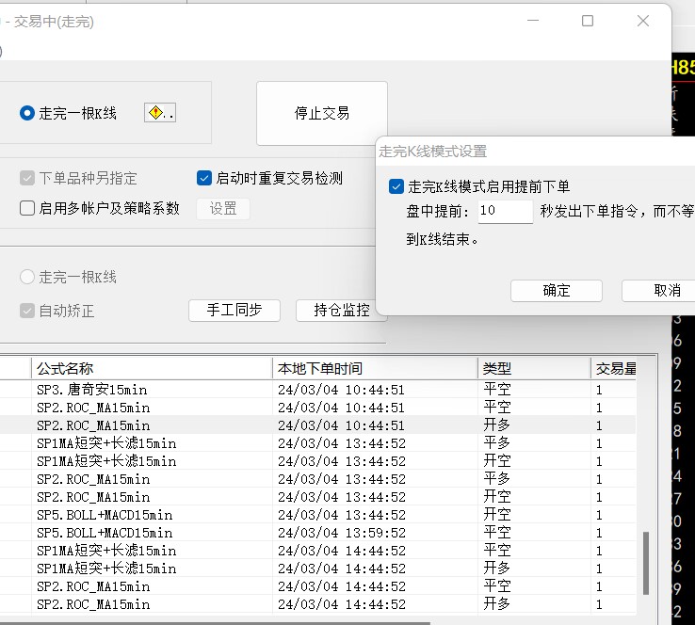Image resolution: width=695 pixels, height=625 pixels.
Task: Select the greyed-out 走完一根K线 radio above 自动矫正
Action: tap(27, 277)
